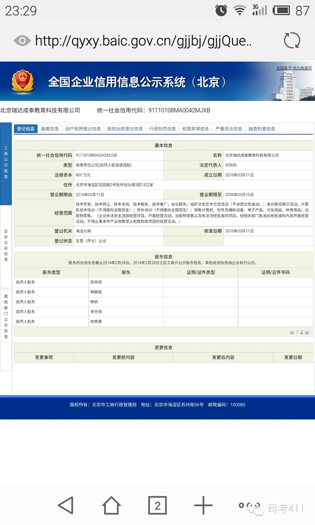Switch to the 行政处罚信息 tab

[162, 129]
